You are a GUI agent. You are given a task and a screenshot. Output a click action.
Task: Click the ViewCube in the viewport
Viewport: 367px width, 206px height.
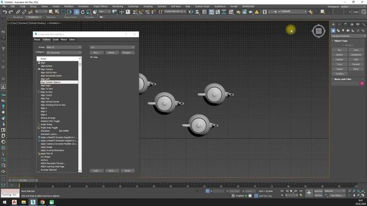pos(319,31)
